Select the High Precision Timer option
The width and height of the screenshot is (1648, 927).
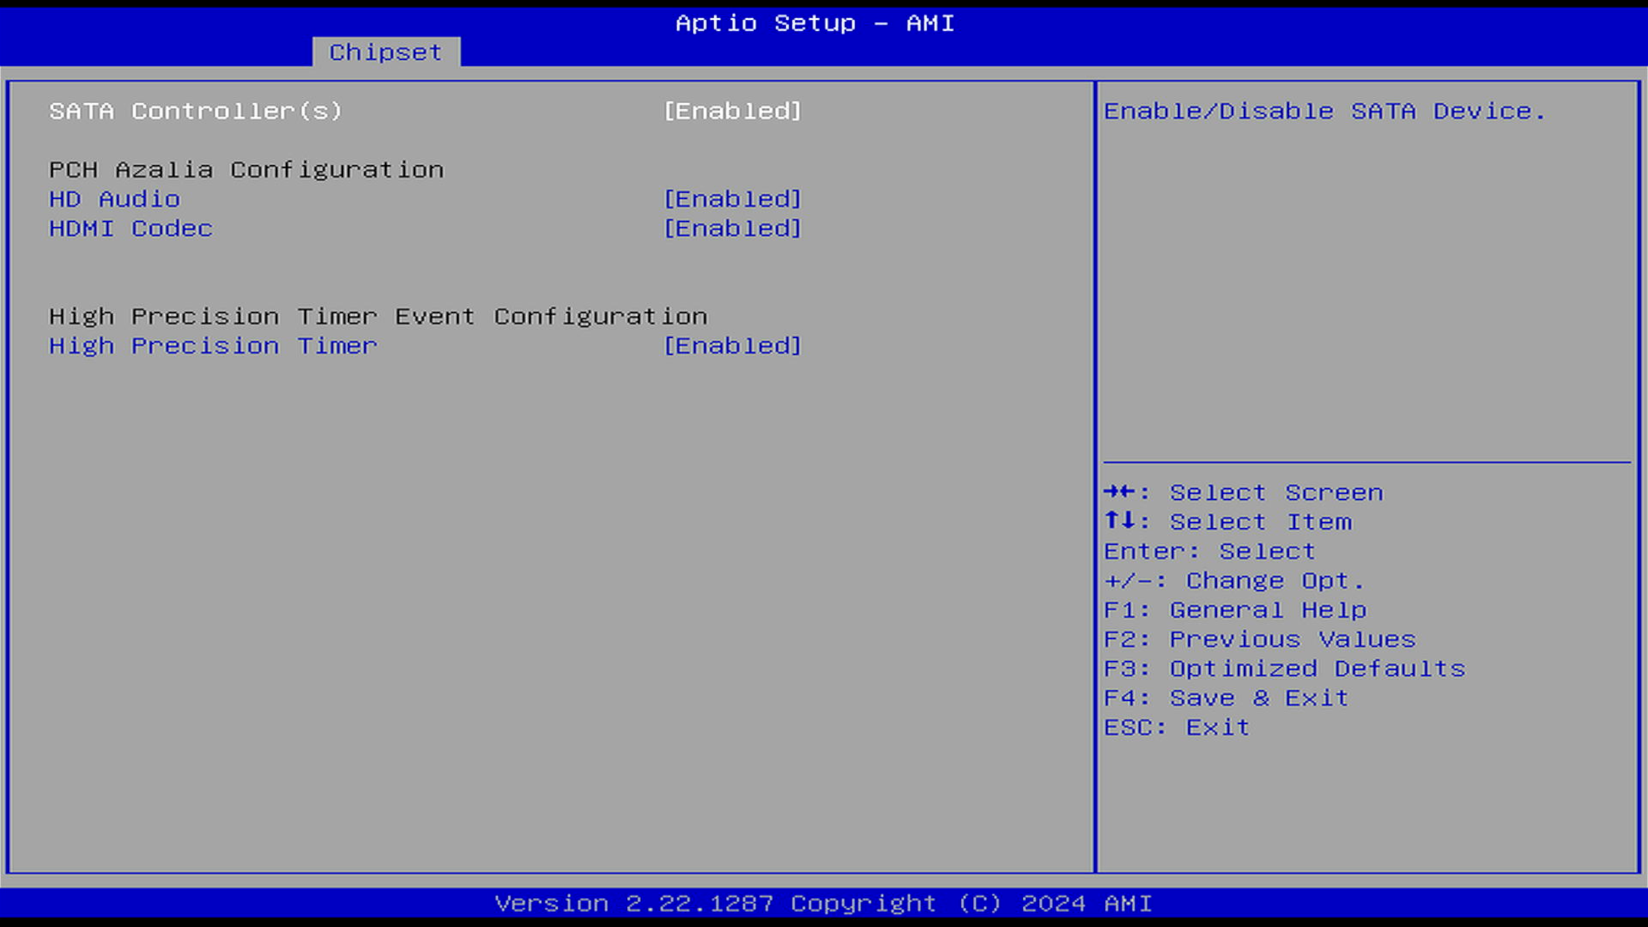(213, 346)
